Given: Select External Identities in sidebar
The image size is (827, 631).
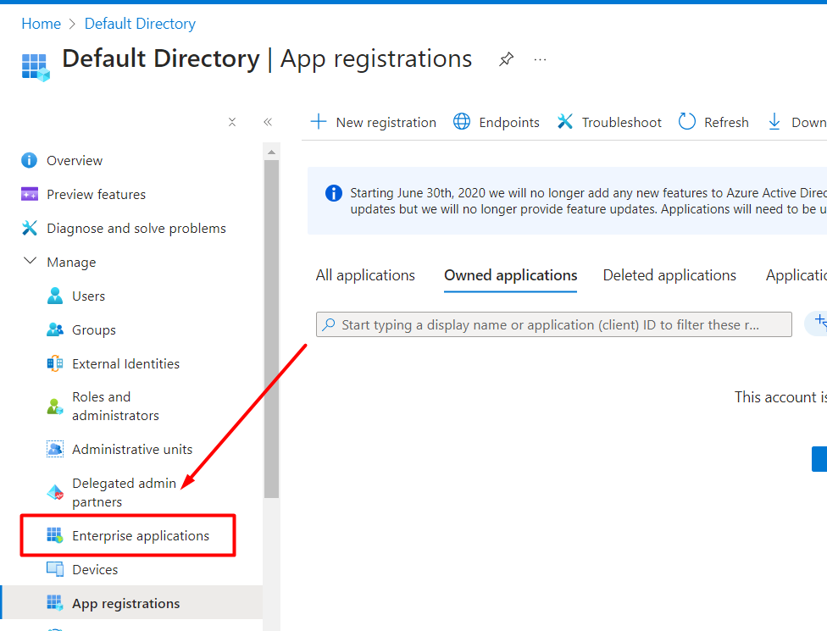Looking at the screenshot, I should click(125, 363).
